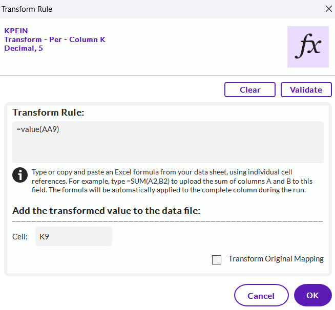Viewport: 335px width, 310px height.
Task: Click the Transform Rule window title
Action: (x=27, y=9)
